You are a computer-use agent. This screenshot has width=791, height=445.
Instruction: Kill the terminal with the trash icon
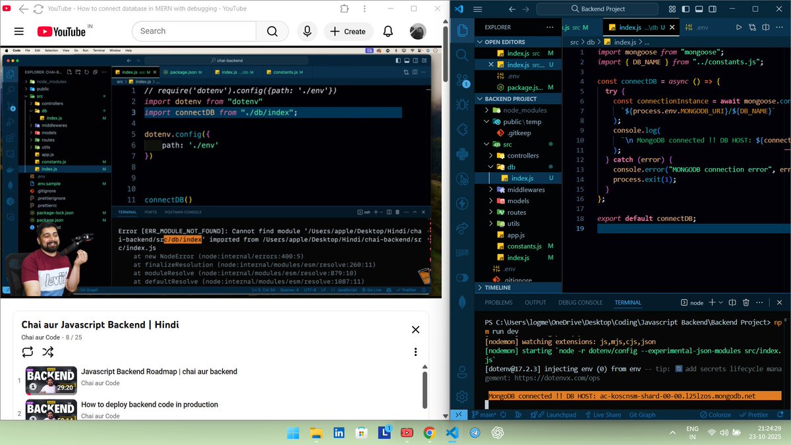click(746, 303)
